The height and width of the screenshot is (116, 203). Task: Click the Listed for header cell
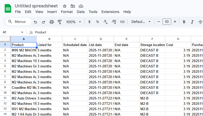(49, 45)
